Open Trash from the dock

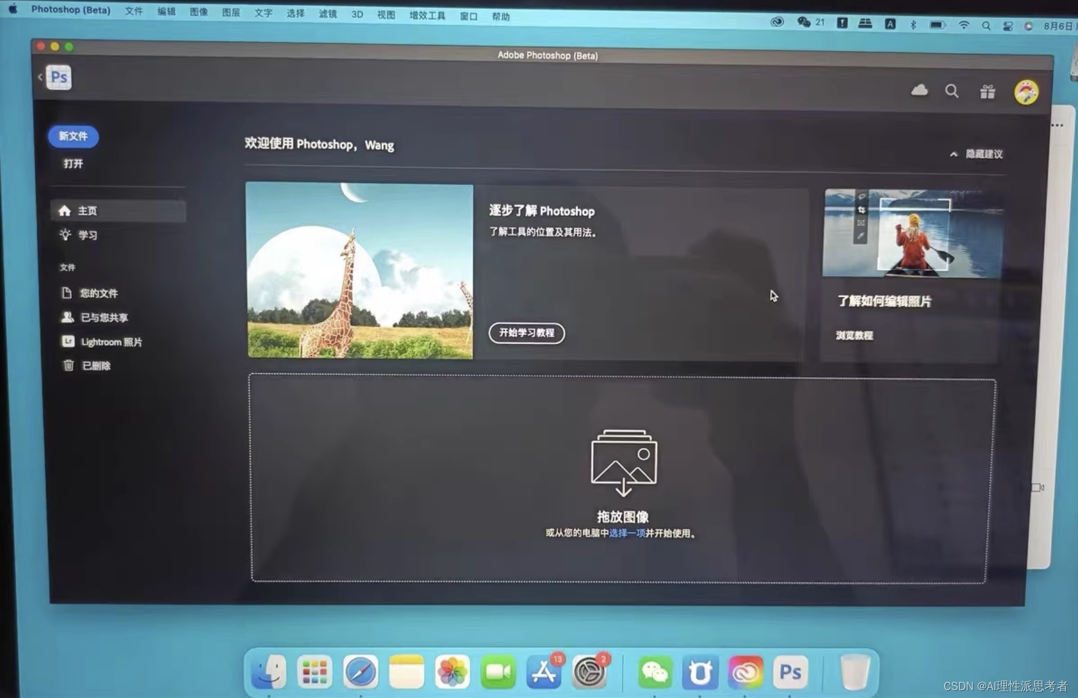[x=855, y=672]
